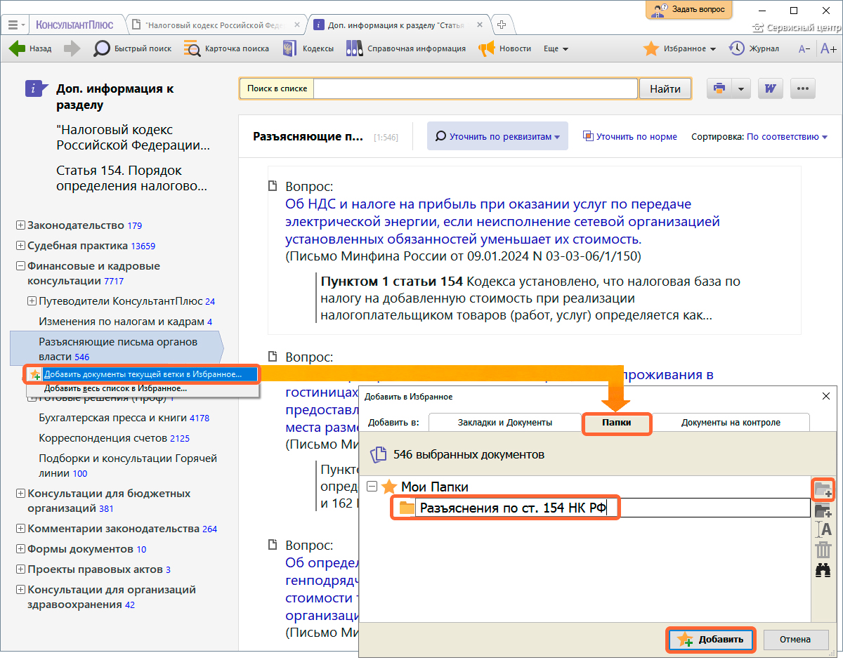The height and width of the screenshot is (660, 843).
Task: Expand Путеводители КонсультантПлюс
Action: click(x=32, y=301)
